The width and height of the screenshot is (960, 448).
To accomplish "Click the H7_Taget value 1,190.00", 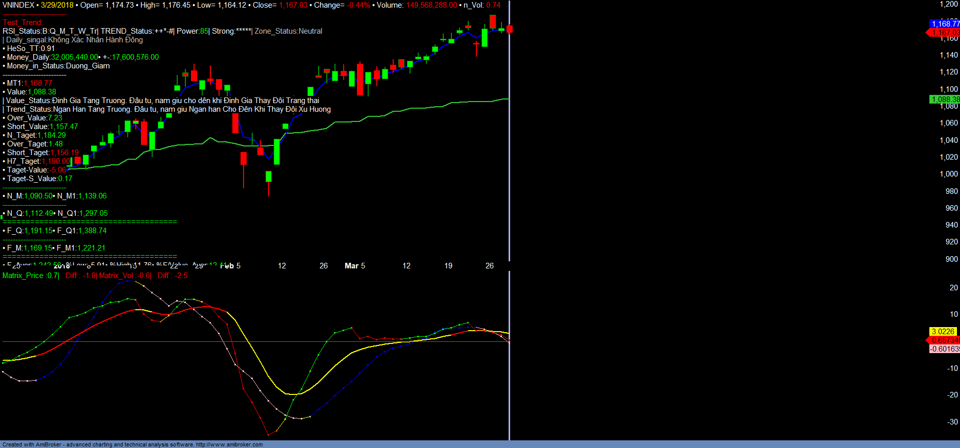I will pos(56,161).
